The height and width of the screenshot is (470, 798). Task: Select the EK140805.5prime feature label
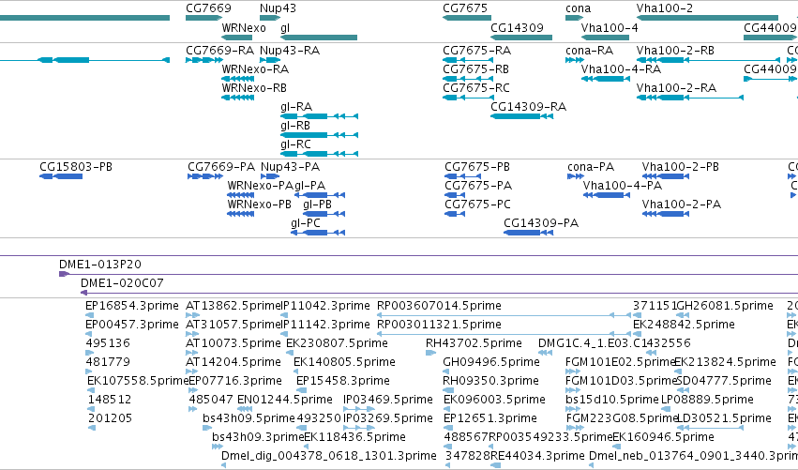click(x=344, y=362)
